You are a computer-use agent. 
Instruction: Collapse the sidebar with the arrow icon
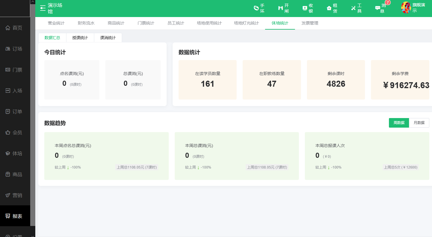click(x=42, y=8)
